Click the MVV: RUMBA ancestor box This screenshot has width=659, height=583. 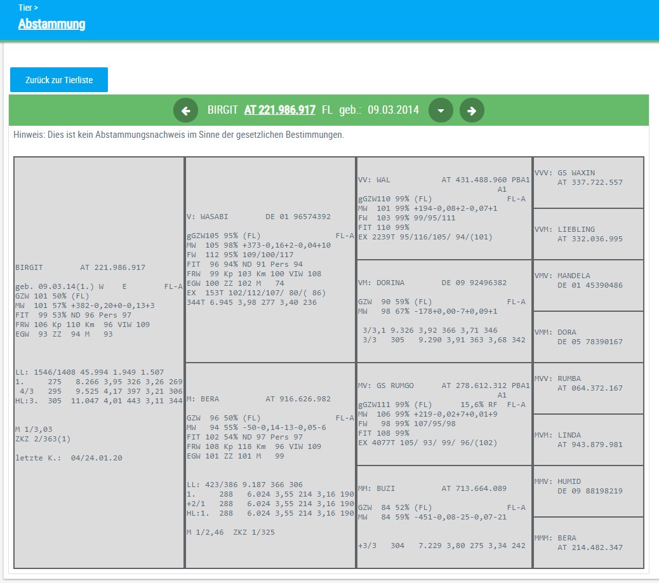589,388
